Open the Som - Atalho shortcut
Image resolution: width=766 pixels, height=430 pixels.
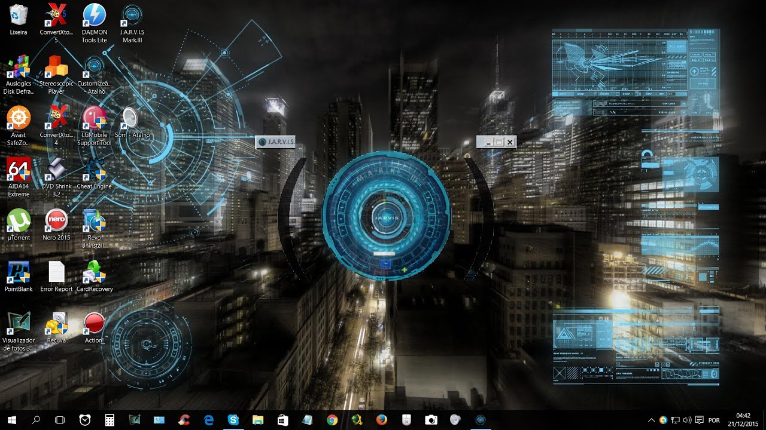132,122
